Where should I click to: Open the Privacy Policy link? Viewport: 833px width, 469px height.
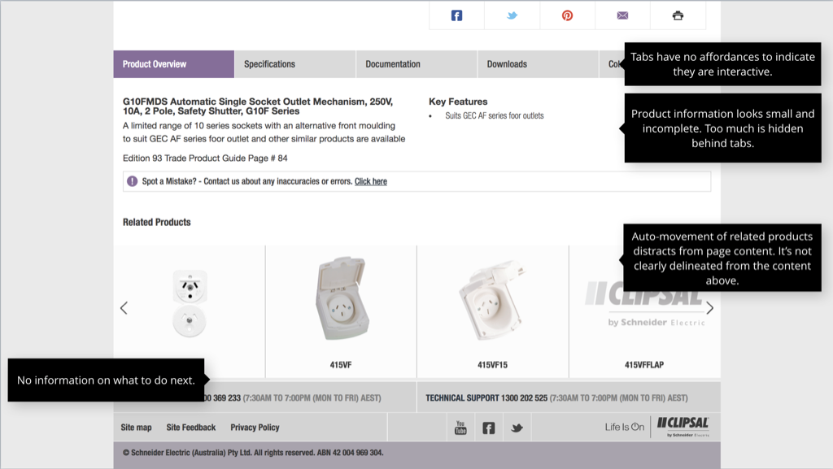(255, 428)
